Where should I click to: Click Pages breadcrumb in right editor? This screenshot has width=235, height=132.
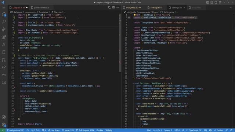click(155, 12)
